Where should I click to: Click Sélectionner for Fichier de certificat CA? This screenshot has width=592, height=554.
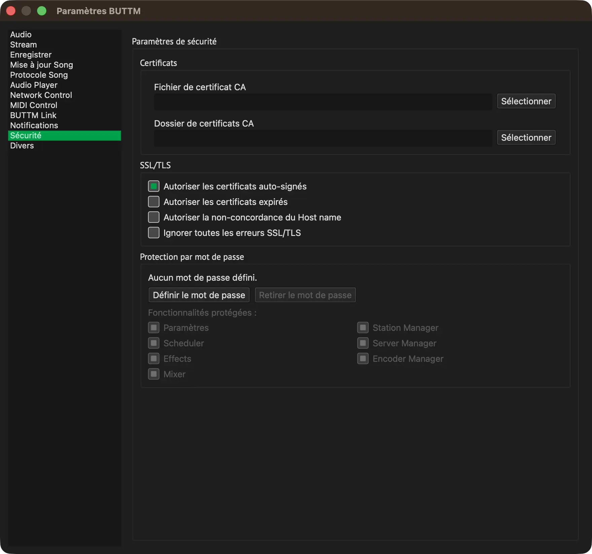click(x=526, y=101)
